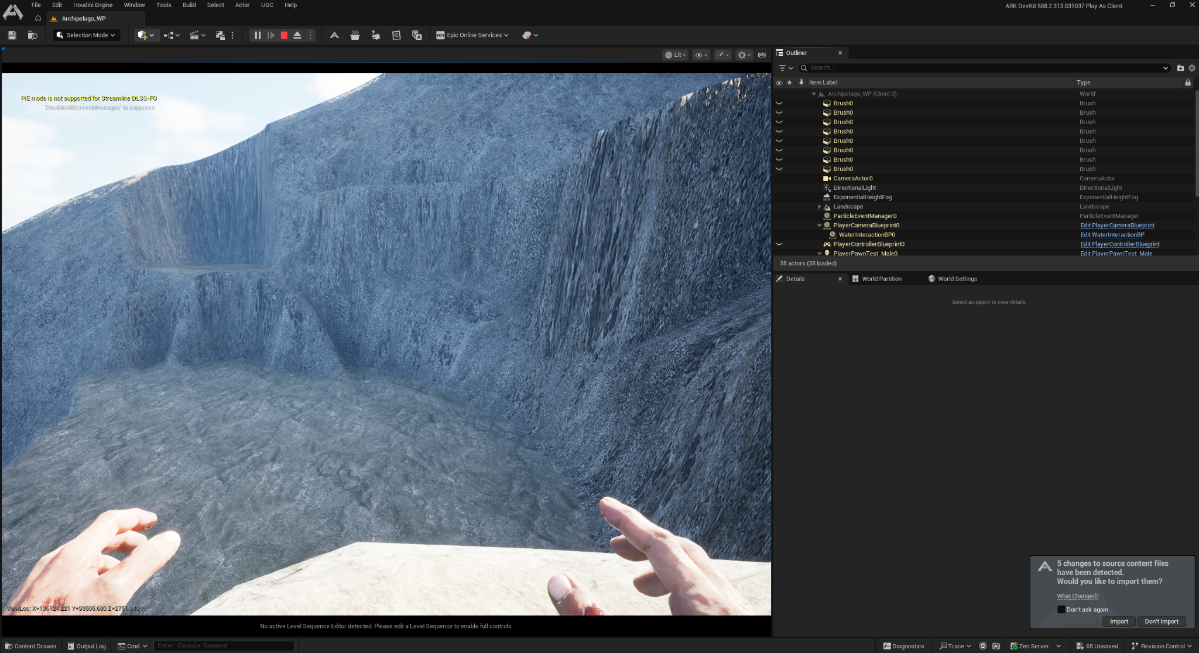1199x653 pixels.
Task: Open the UGC menu
Action: [x=267, y=5]
